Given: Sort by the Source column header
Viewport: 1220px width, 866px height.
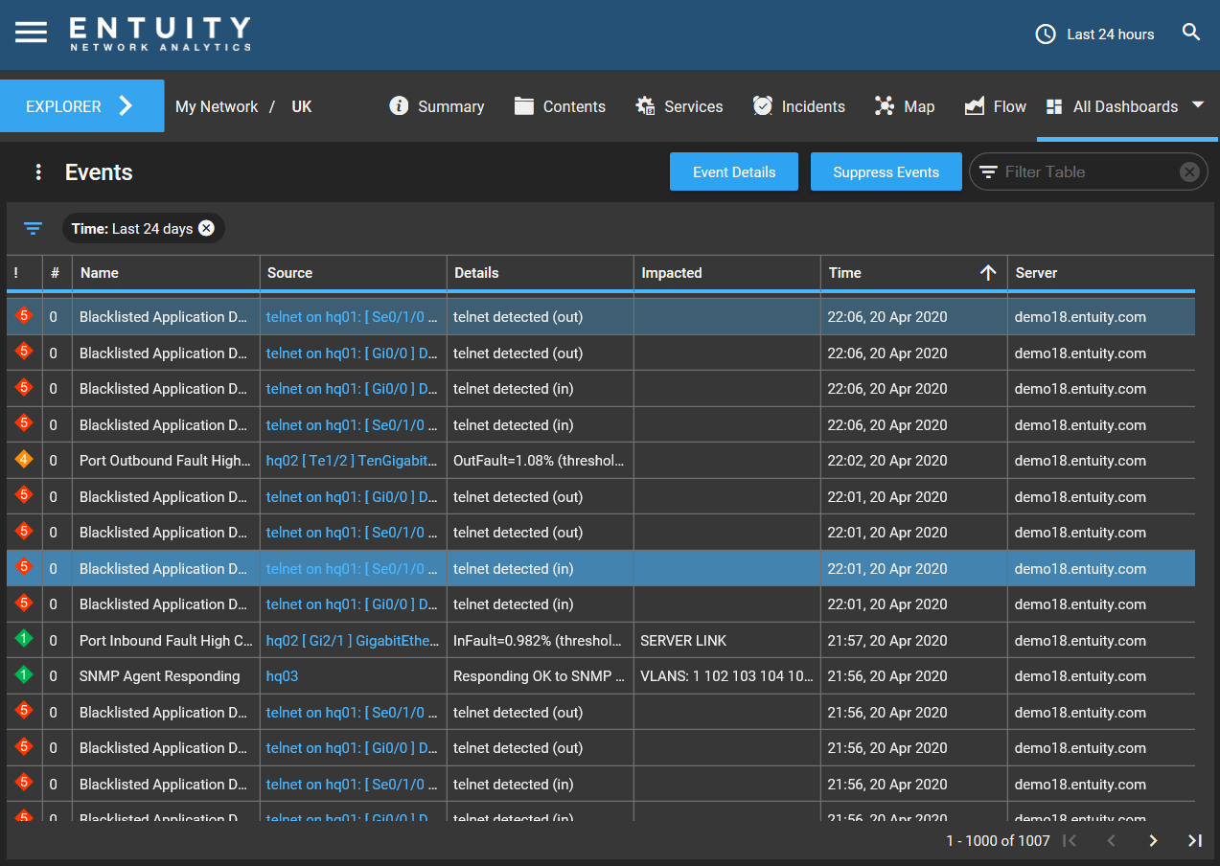Looking at the screenshot, I should click(x=353, y=273).
